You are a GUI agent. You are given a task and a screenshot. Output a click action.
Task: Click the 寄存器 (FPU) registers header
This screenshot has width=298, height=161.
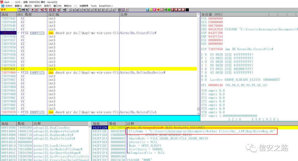(212, 14)
